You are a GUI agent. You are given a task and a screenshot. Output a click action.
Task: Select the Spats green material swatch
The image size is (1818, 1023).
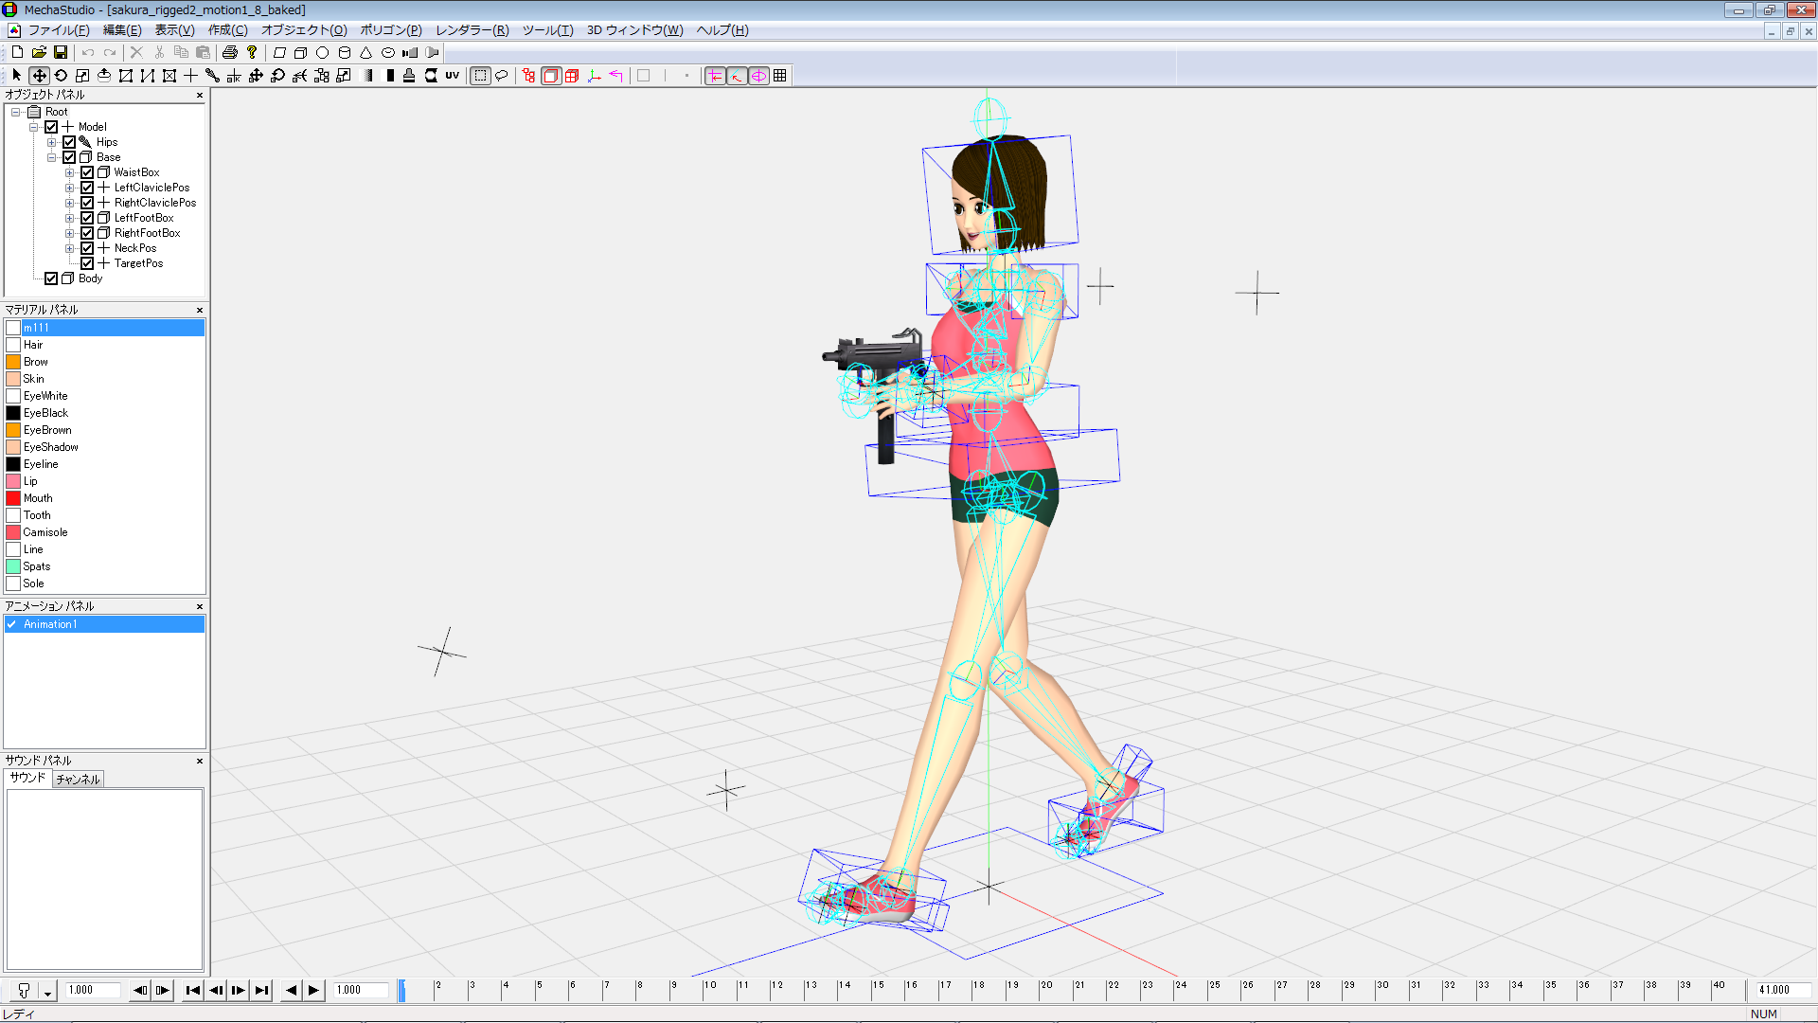(x=13, y=566)
